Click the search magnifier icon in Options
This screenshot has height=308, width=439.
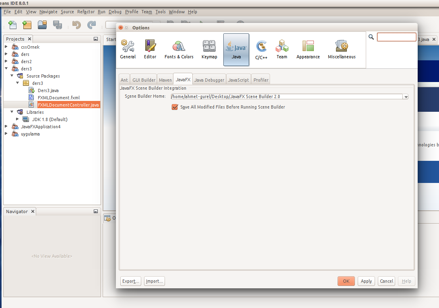click(371, 37)
